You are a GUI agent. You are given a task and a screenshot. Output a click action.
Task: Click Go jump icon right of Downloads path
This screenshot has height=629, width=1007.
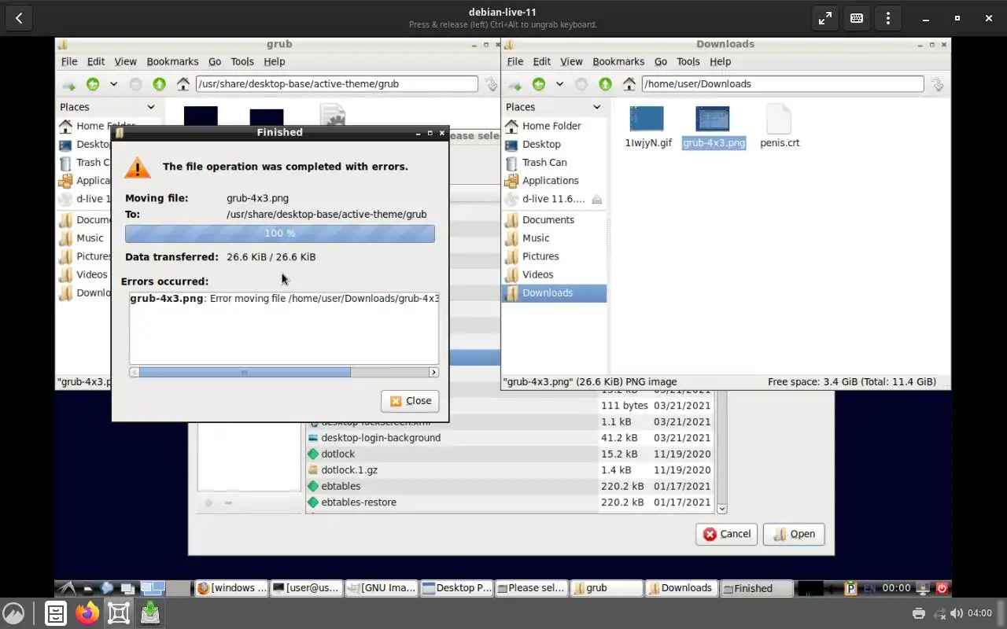click(936, 84)
